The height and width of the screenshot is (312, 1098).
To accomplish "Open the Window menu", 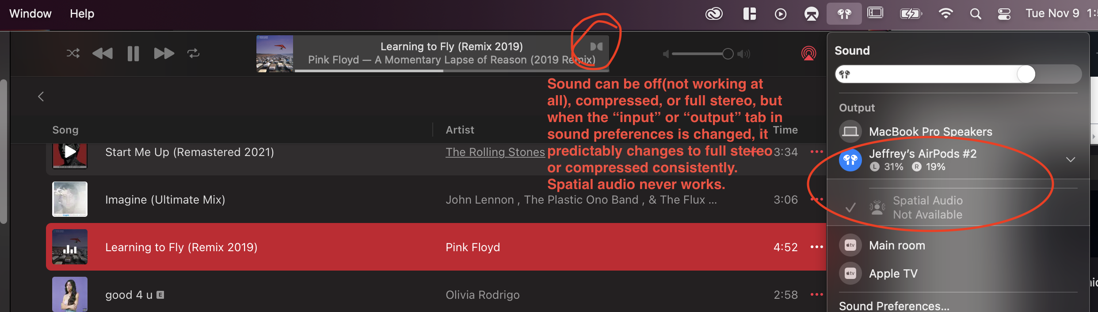I will coord(30,14).
